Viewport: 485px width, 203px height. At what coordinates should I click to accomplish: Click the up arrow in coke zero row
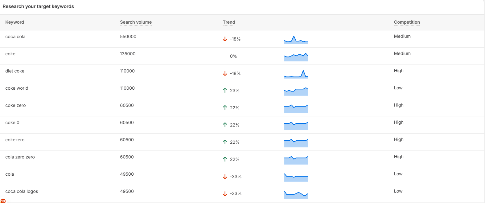coord(225,108)
